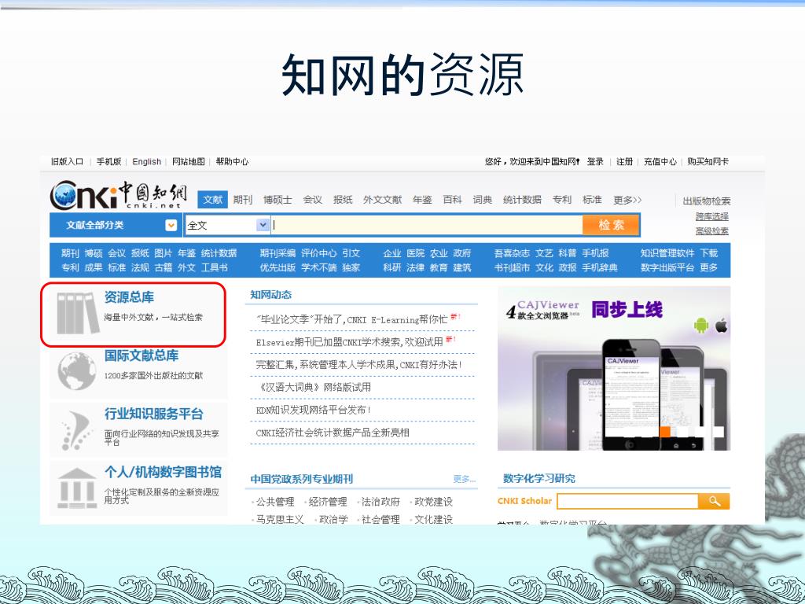Select the 年鉴 tab
This screenshot has width=805, height=604.
422,200
